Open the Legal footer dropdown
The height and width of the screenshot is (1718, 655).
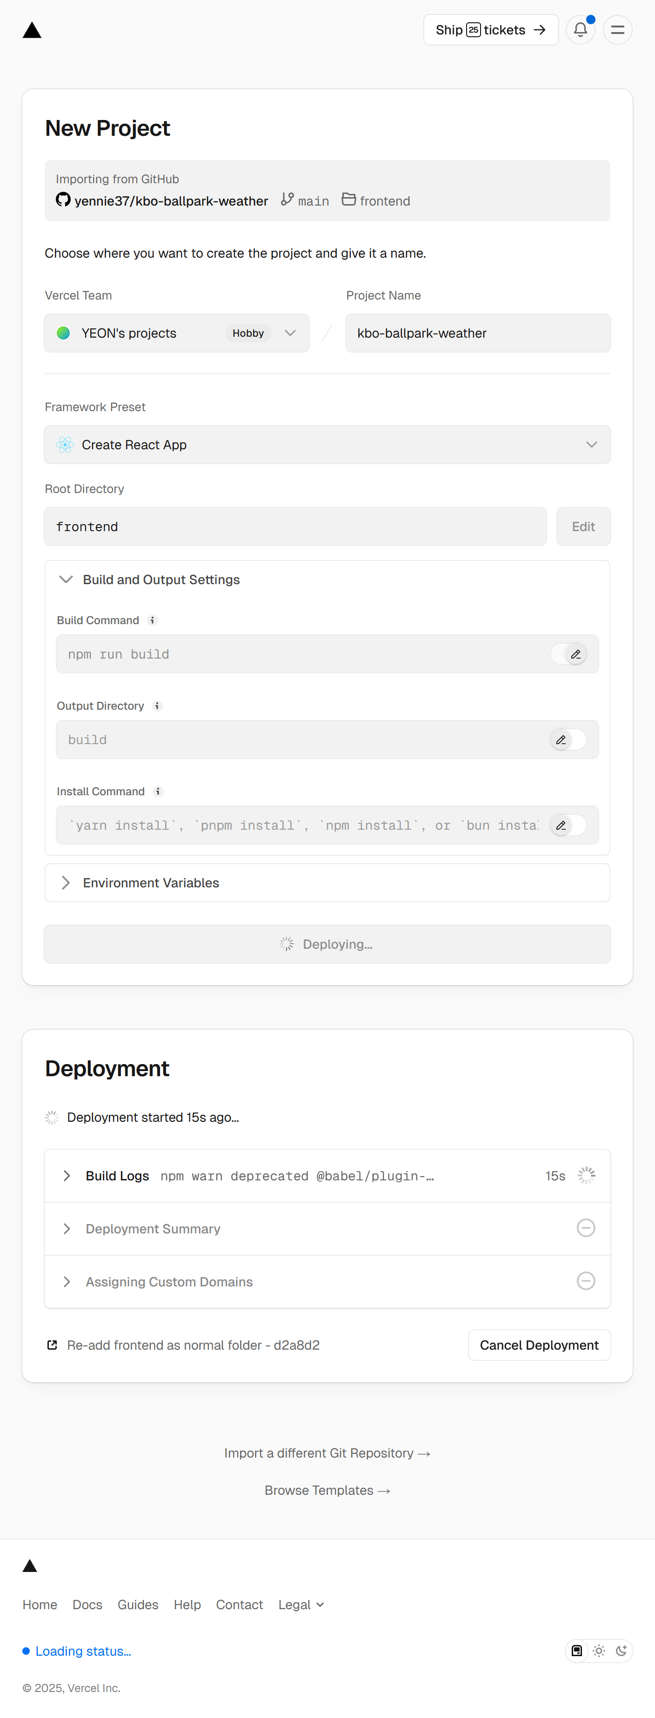301,1604
